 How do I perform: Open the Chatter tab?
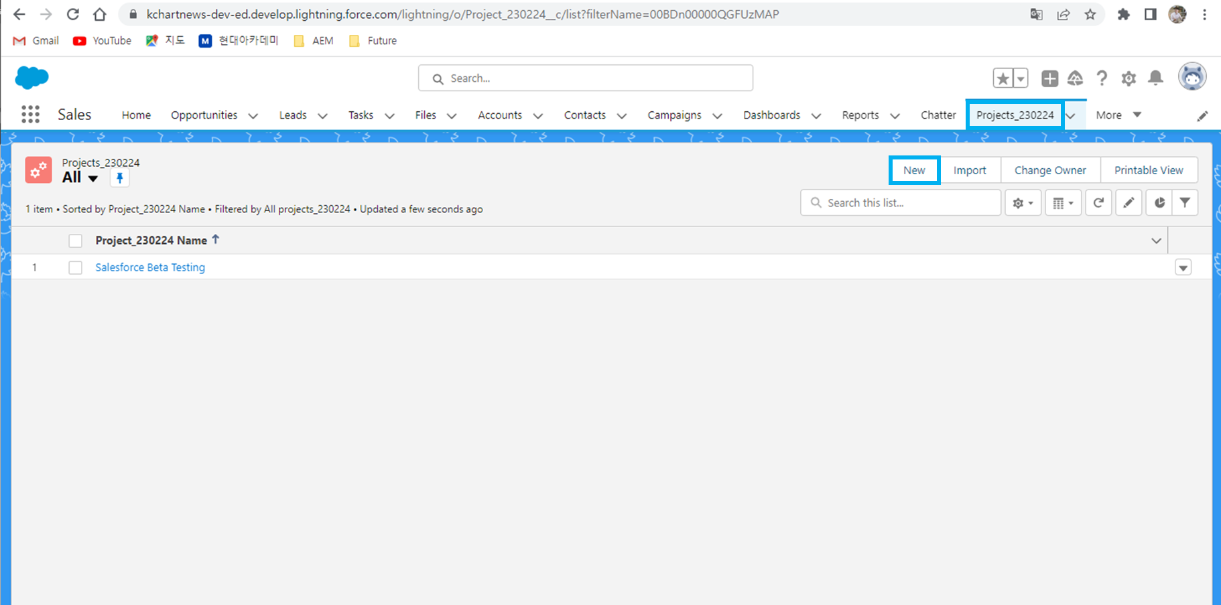[938, 115]
